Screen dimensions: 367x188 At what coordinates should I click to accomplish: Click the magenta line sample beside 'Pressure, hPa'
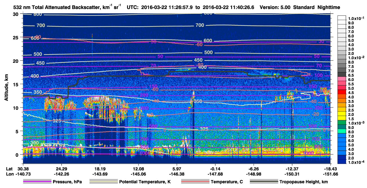click(x=37, y=182)
